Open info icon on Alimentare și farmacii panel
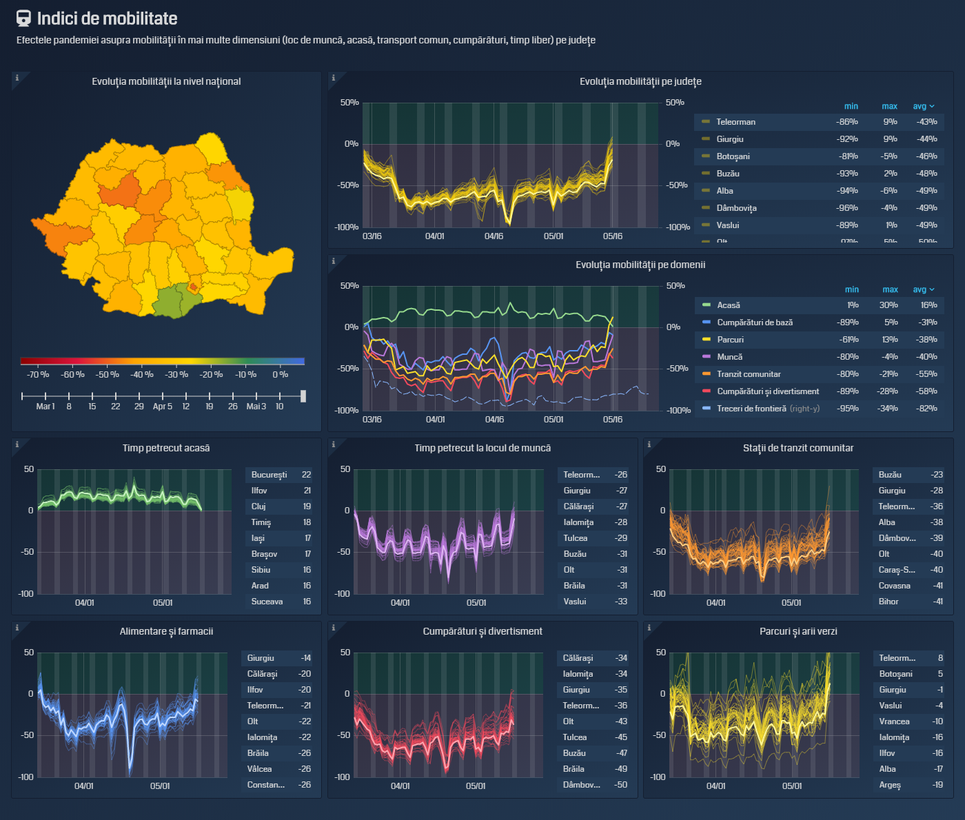This screenshot has height=820, width=965. pyautogui.click(x=17, y=628)
